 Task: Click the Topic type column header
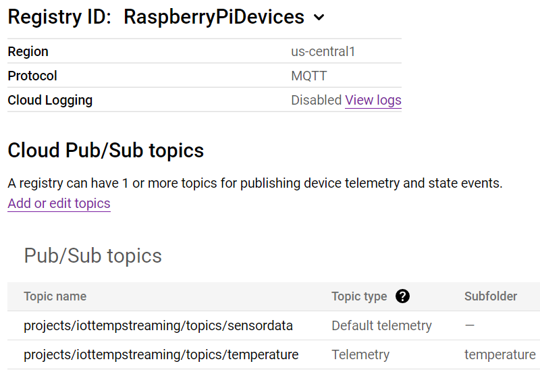359,296
